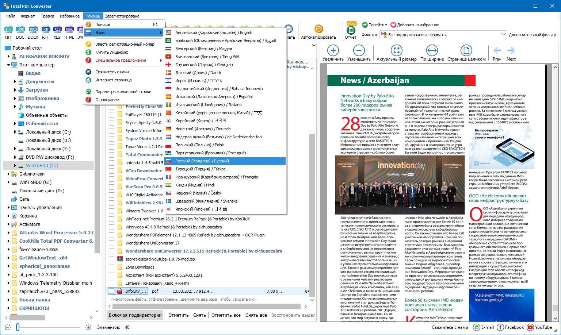Click the Снять button
Image resolution: width=561 pixels, height=335 pixels.
(199, 315)
